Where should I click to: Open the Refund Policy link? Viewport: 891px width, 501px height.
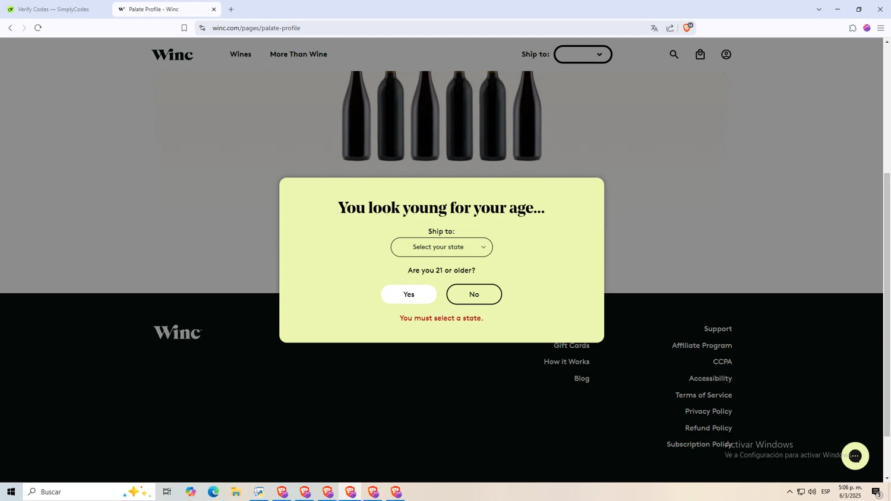pyautogui.click(x=708, y=428)
